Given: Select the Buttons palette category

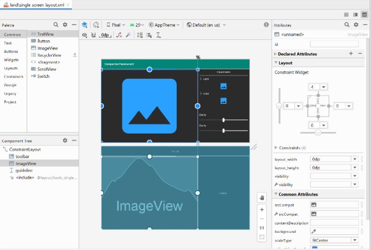Looking at the screenshot, I should [11, 51].
